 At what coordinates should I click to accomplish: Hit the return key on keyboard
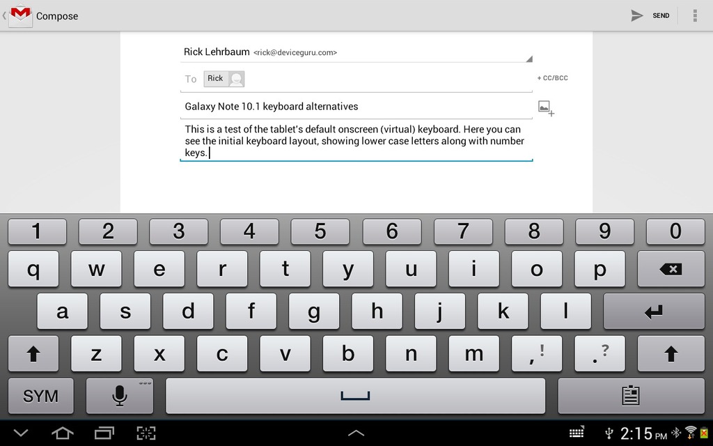pos(654,312)
